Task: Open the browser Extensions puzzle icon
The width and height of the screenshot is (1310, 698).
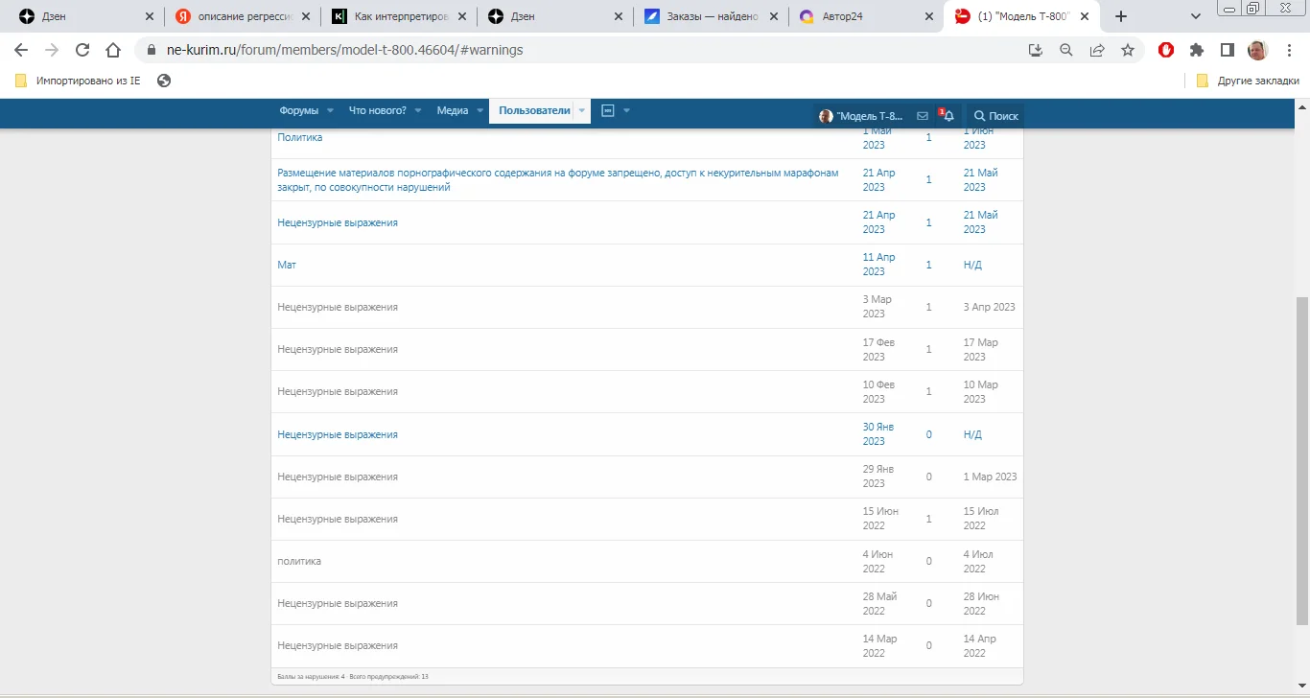Action: [1197, 50]
